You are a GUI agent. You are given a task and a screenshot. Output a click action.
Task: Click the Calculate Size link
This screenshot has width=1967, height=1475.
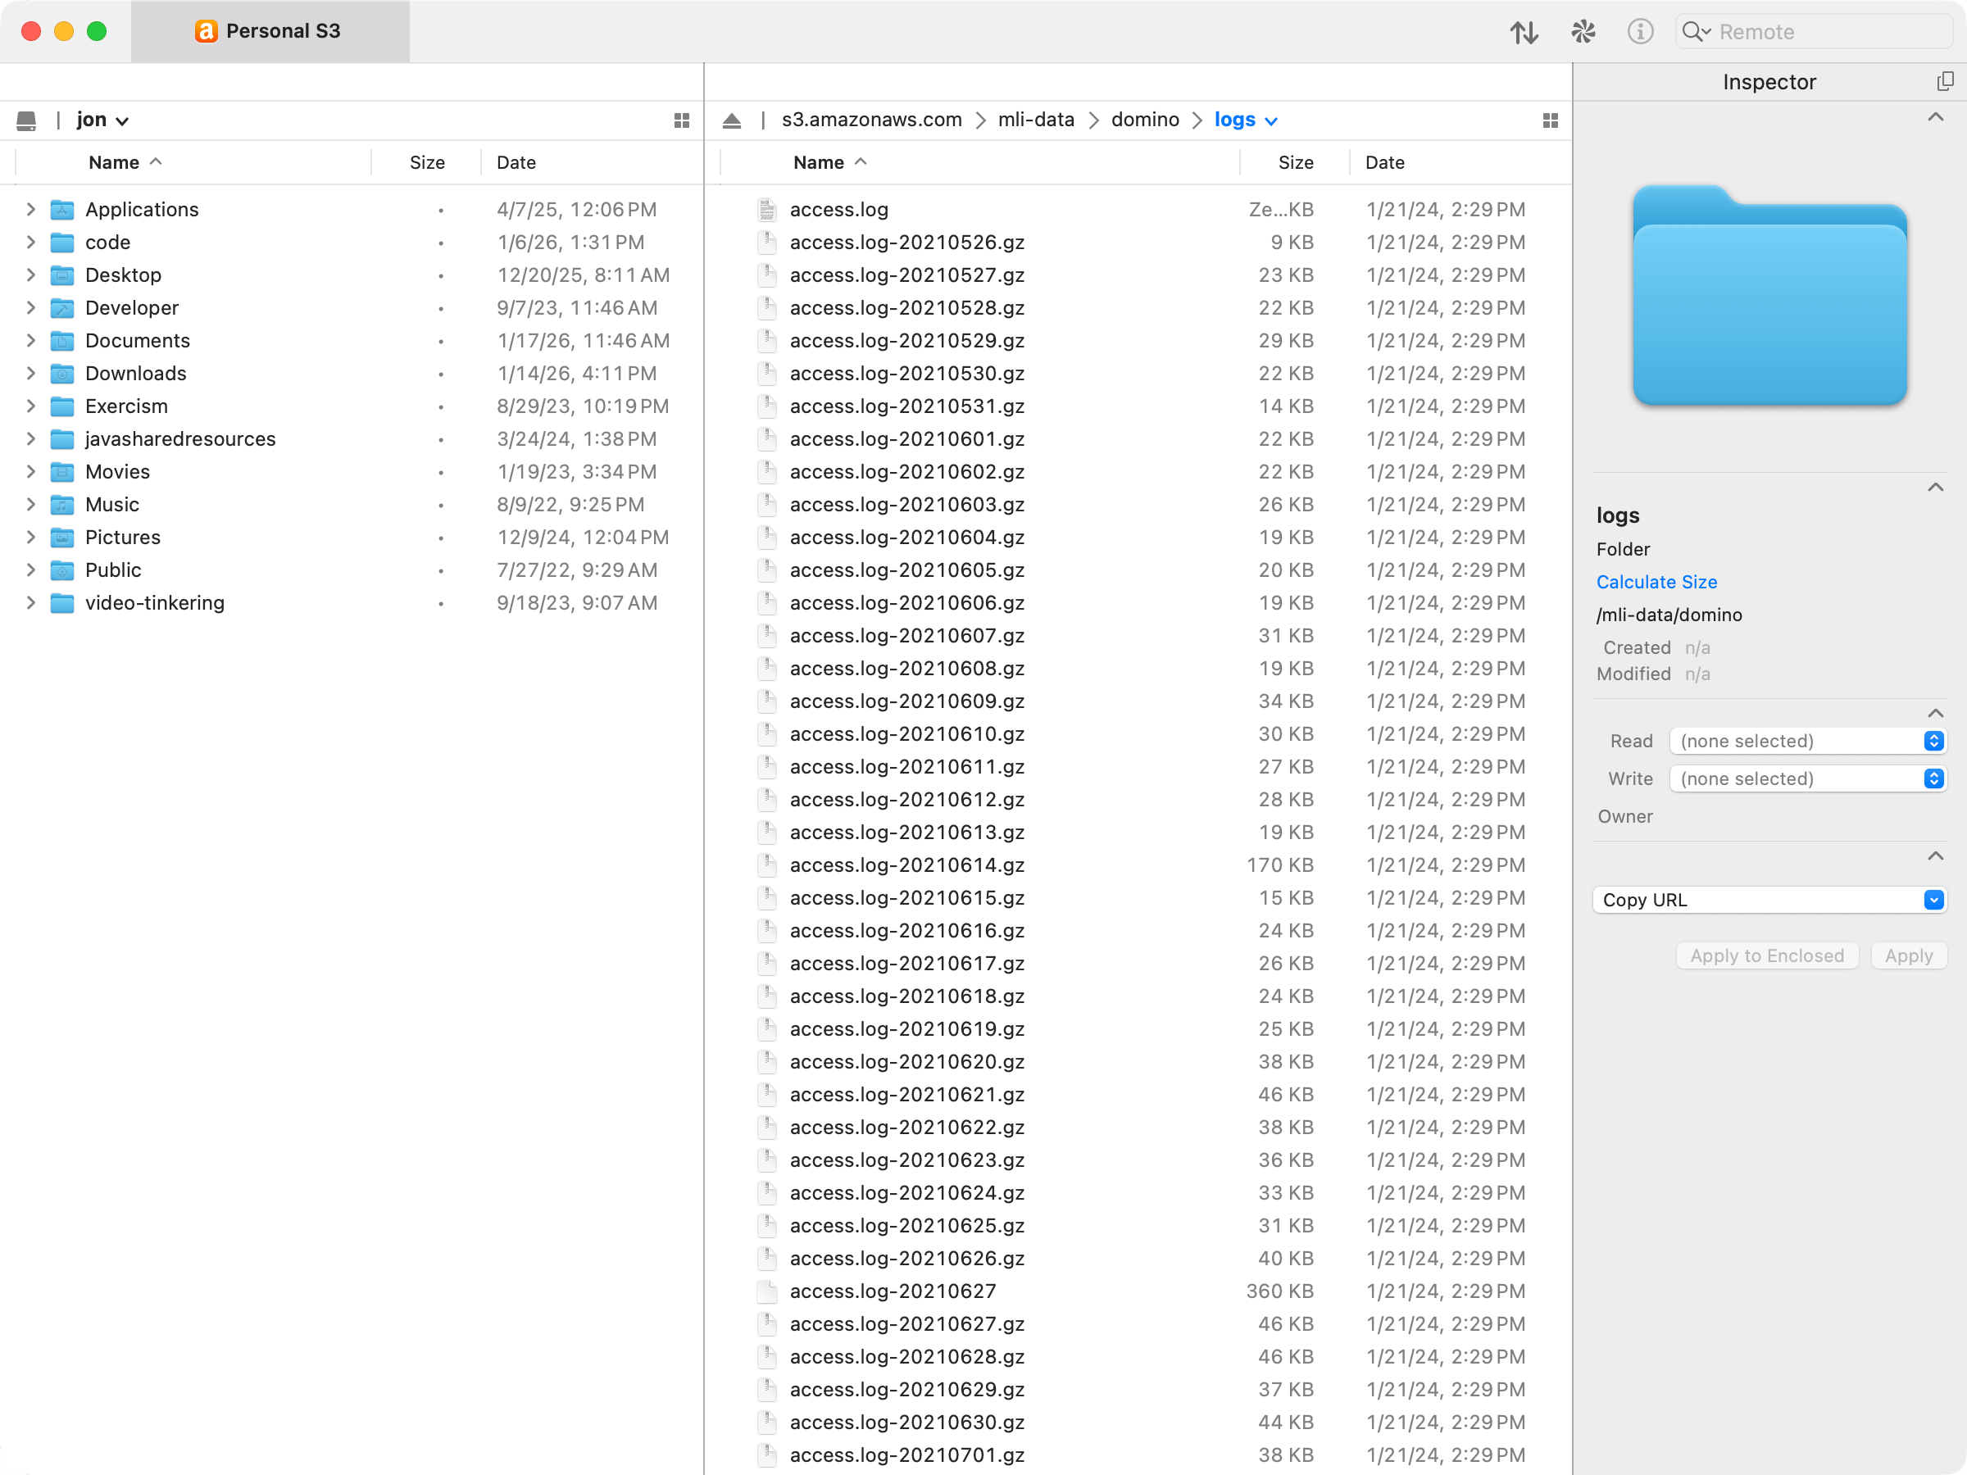(x=1656, y=583)
